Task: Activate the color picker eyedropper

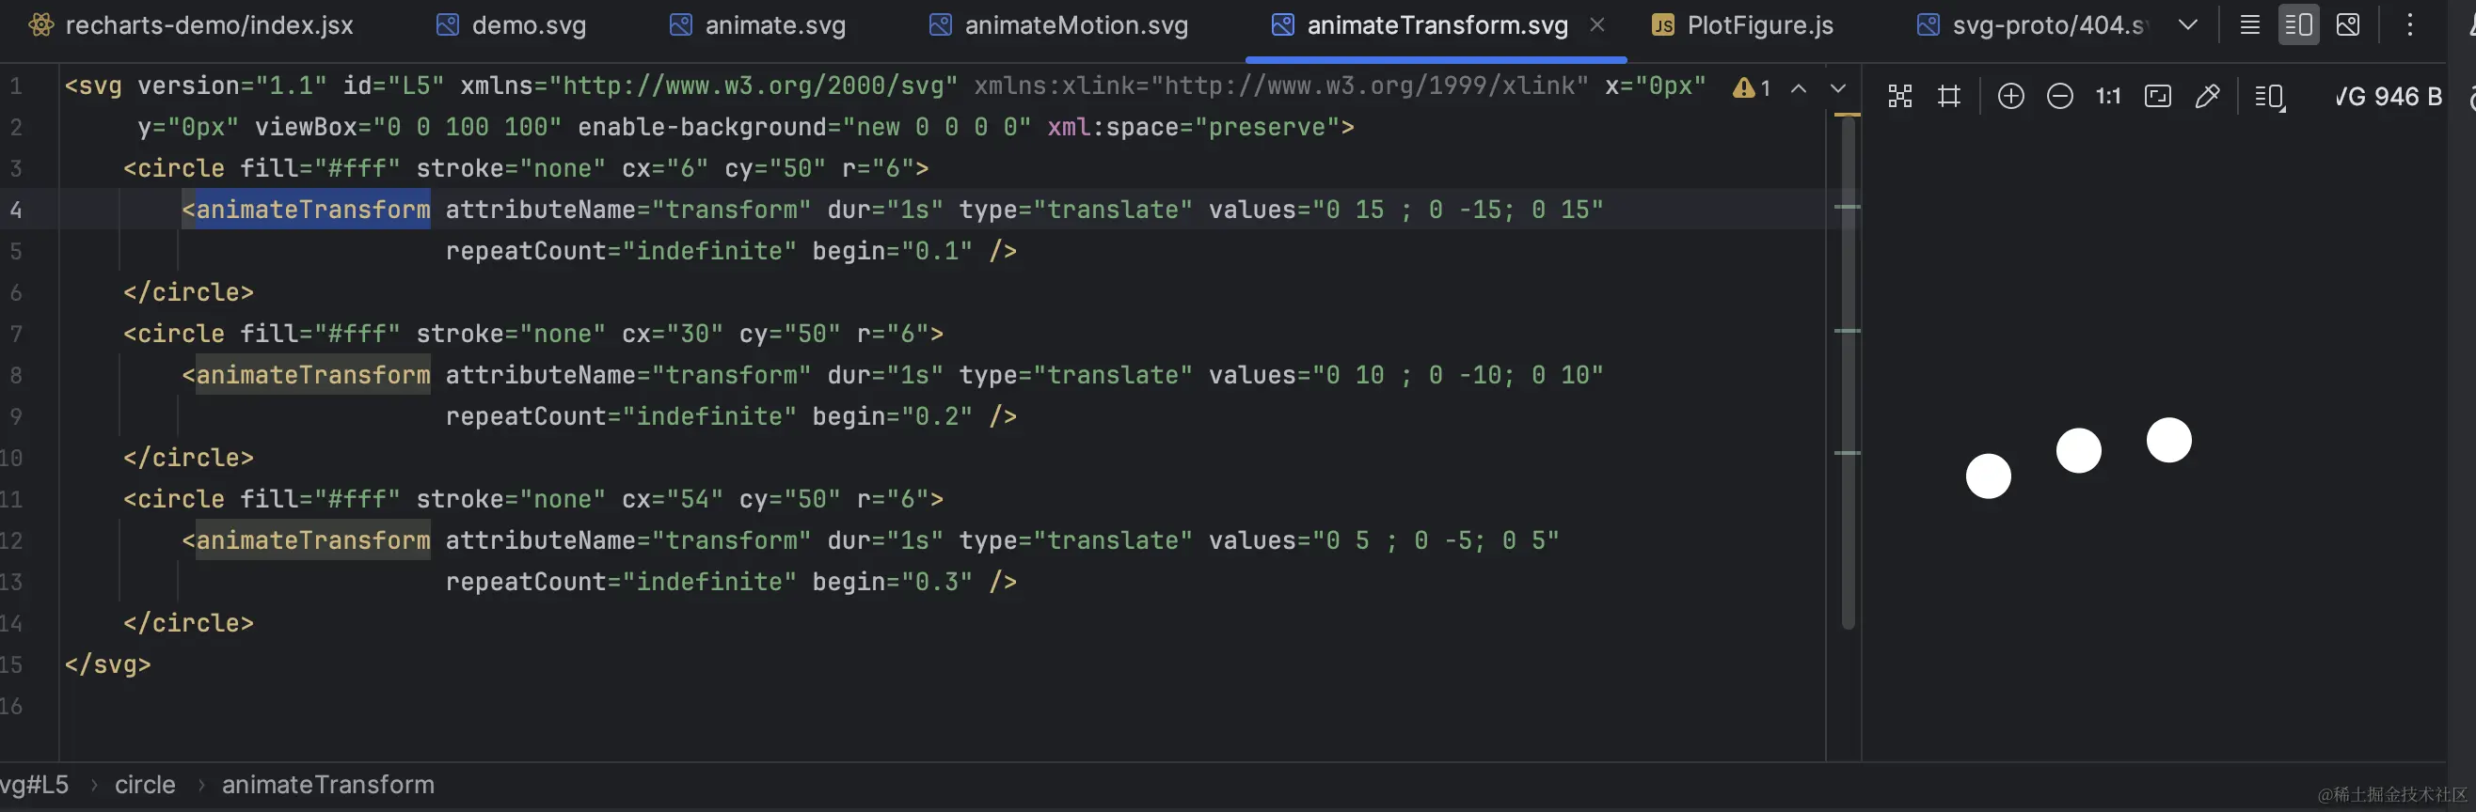Action: click(2208, 96)
